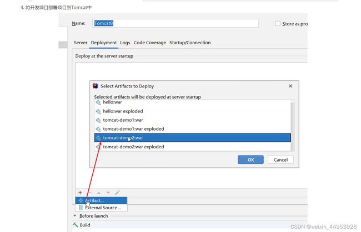Click the Add (+) deployment toolbar icon
The height and width of the screenshot is (232, 361).
(80, 193)
